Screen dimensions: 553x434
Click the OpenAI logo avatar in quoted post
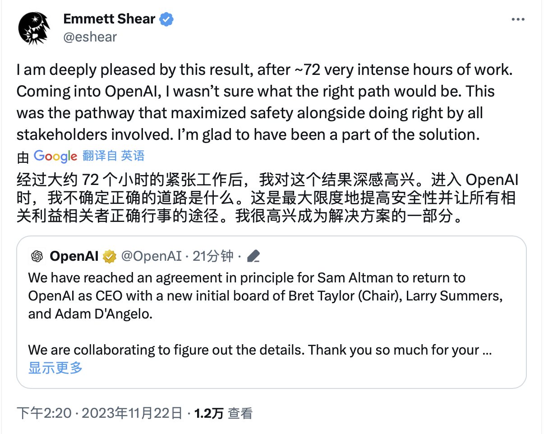(x=37, y=256)
